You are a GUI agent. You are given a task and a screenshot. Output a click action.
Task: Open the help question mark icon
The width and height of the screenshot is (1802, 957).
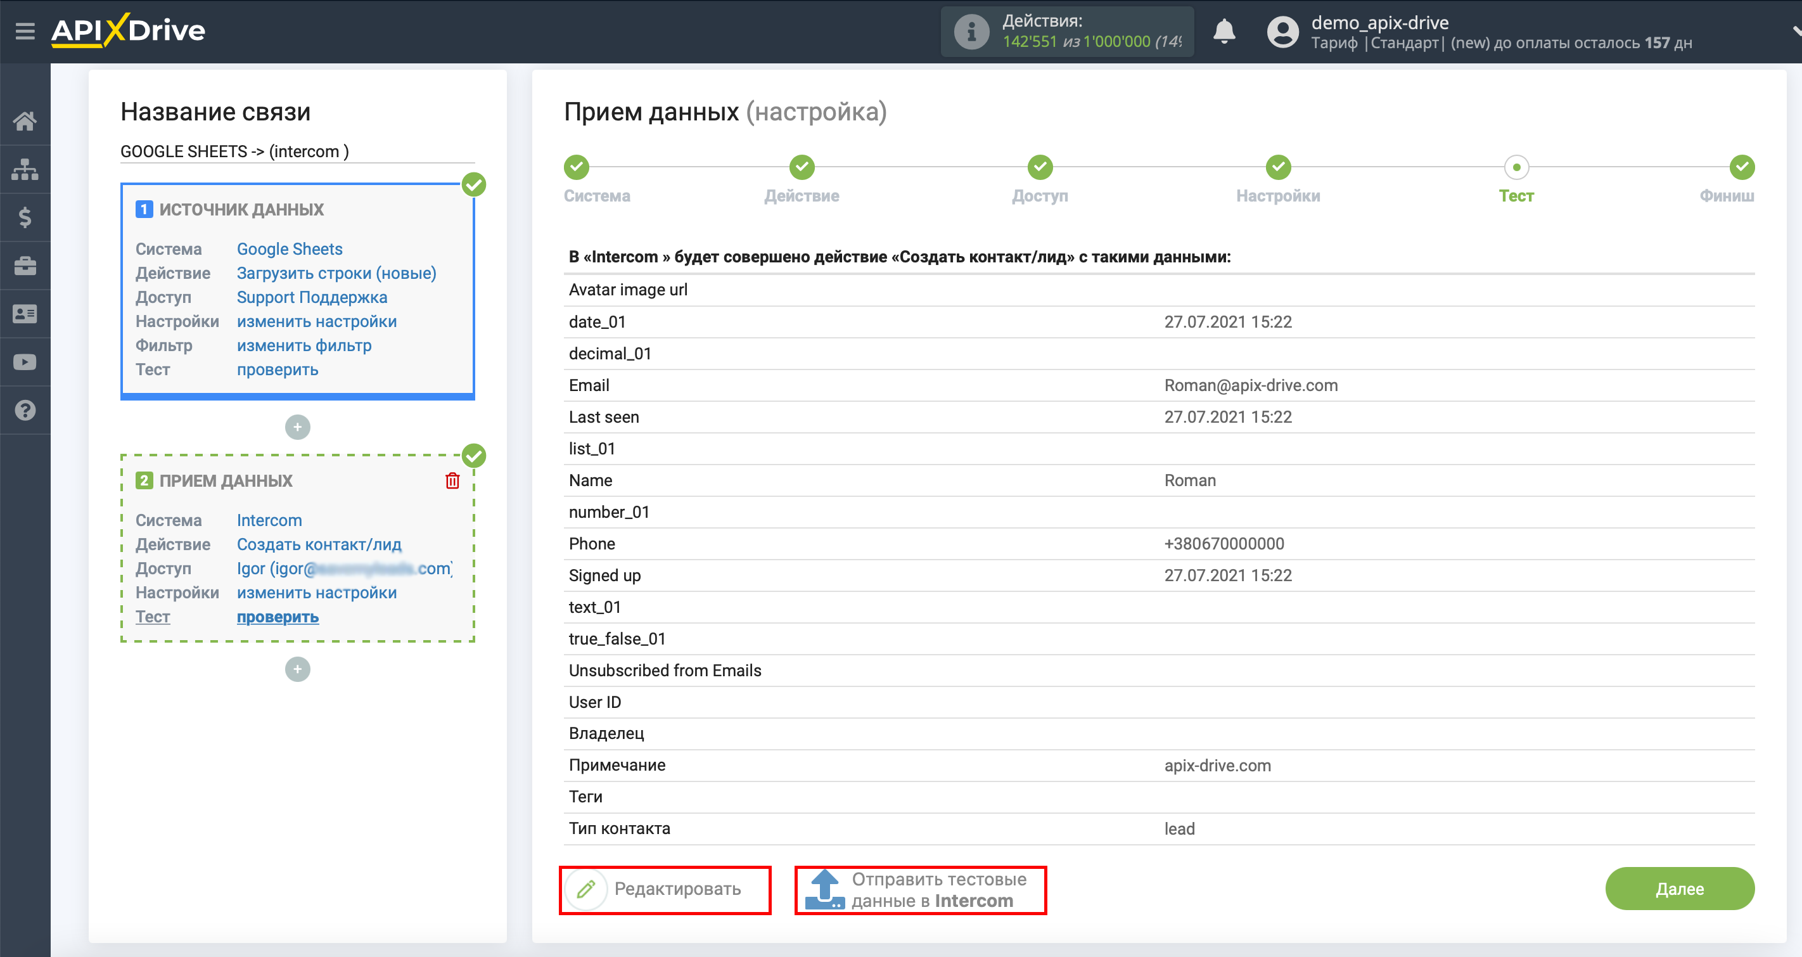(25, 411)
